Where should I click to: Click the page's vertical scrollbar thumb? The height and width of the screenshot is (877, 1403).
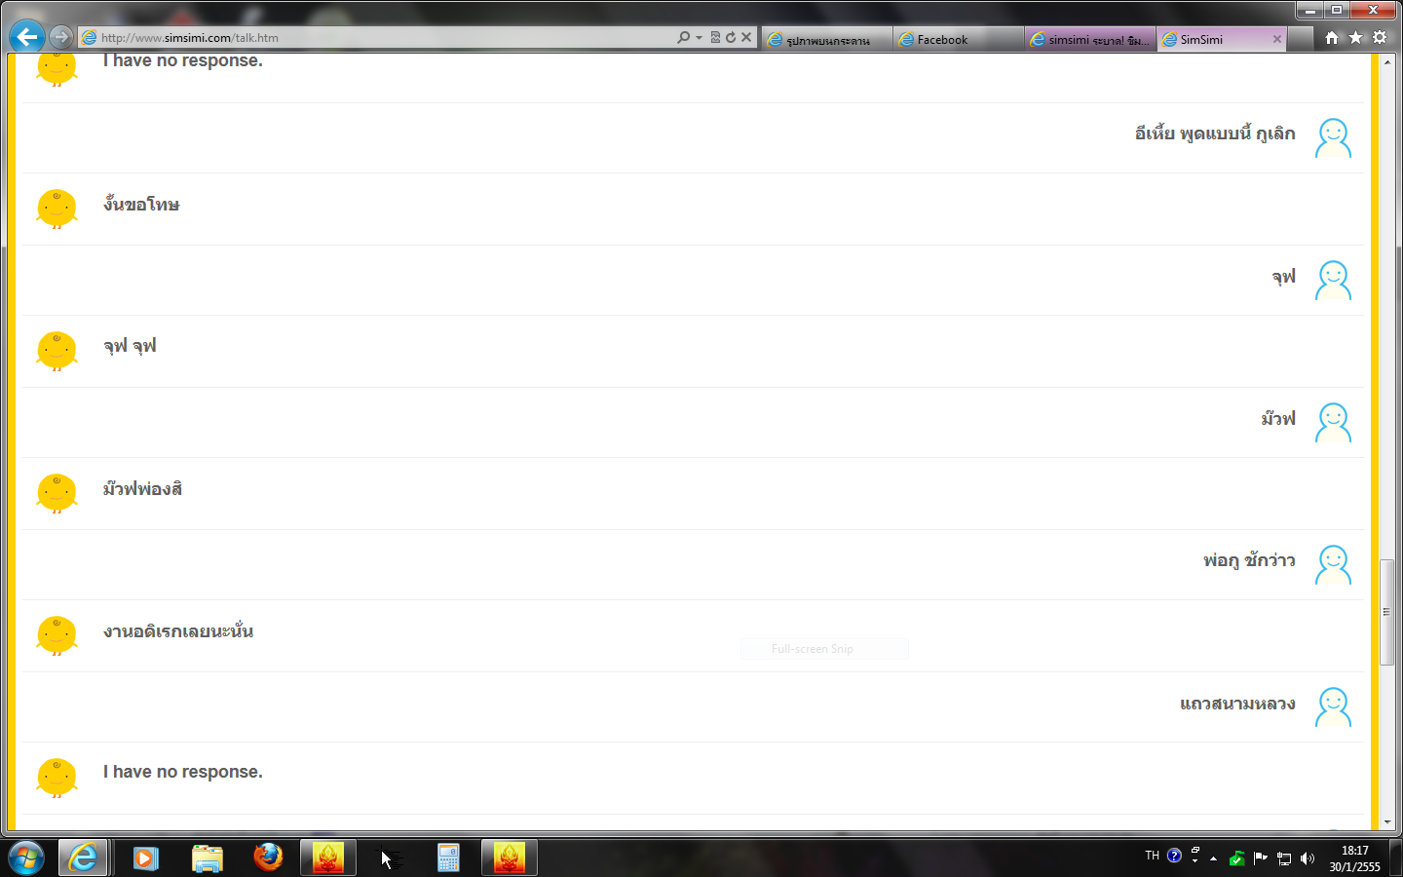click(1387, 612)
